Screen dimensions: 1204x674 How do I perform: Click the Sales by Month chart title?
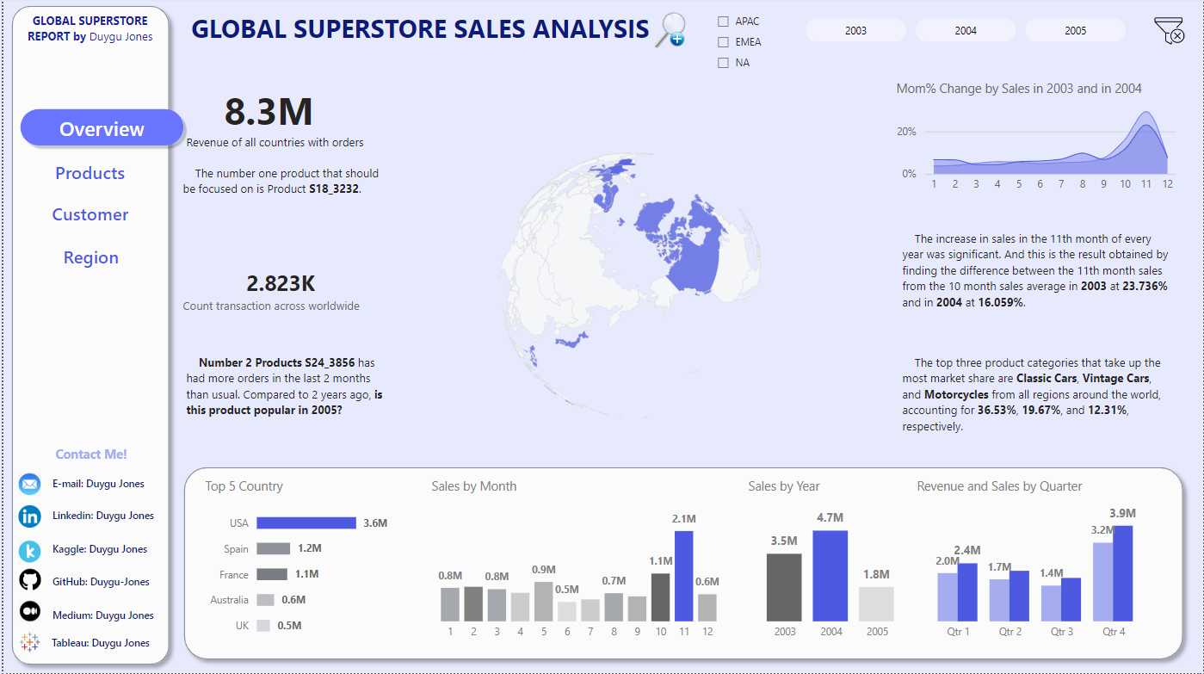pyautogui.click(x=474, y=486)
